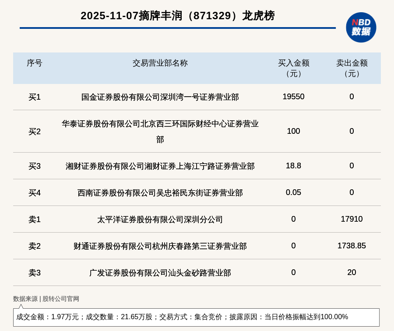Select the 国金证券 深圳湾一号 branch row

coord(160,97)
